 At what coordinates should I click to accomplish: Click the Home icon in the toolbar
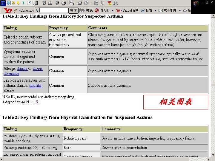(x=36, y=3)
